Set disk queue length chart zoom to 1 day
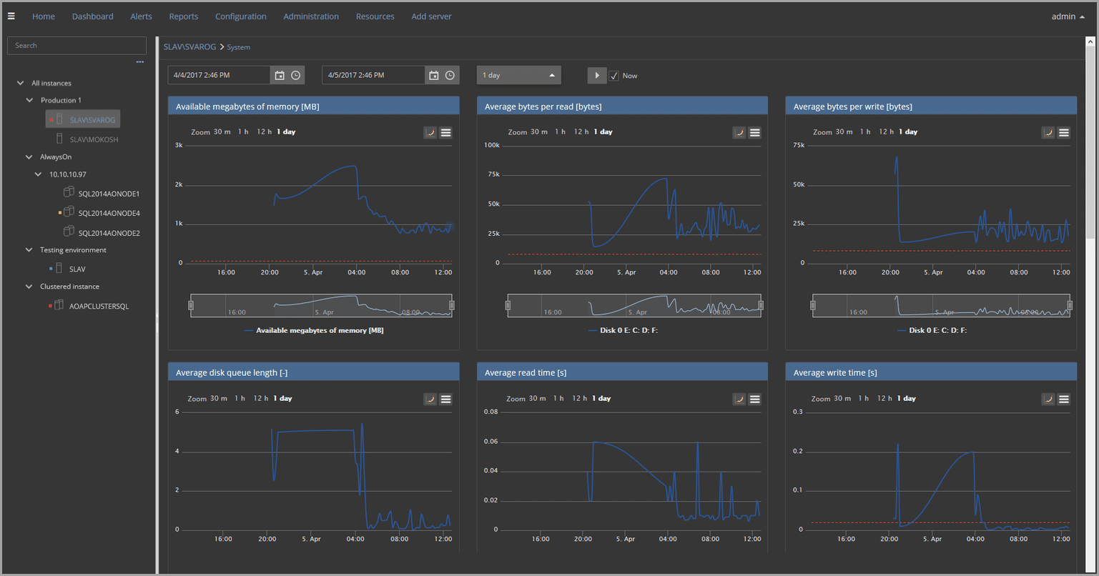This screenshot has height=576, width=1099. tap(282, 398)
